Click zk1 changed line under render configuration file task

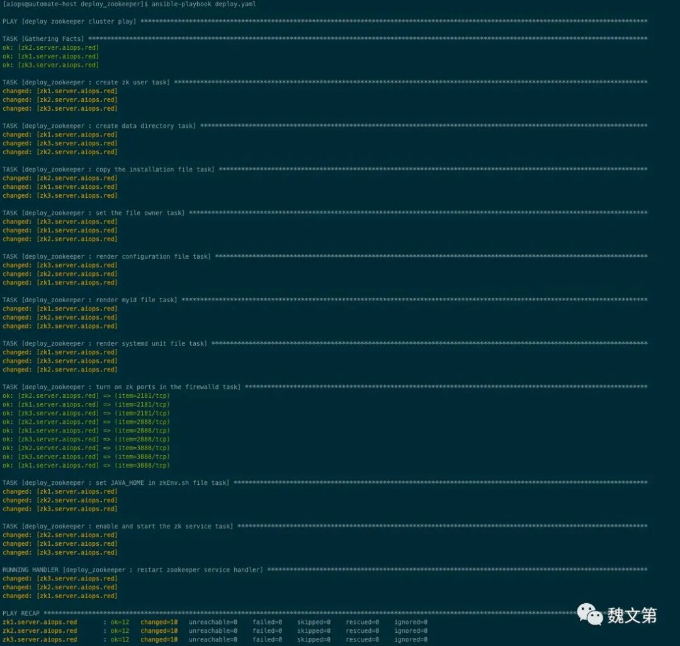(x=60, y=282)
